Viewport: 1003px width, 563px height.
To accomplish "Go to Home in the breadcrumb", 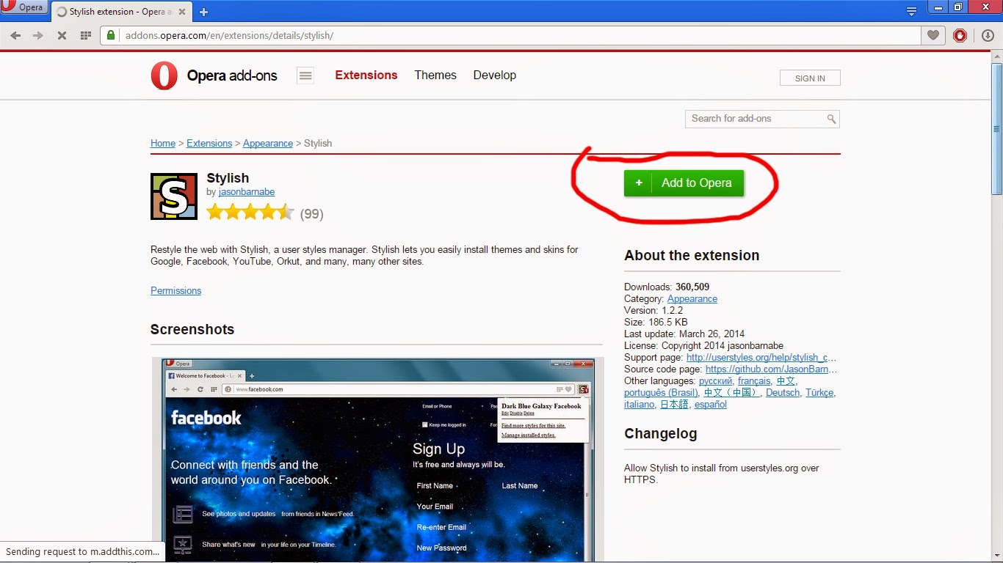I will pos(163,143).
